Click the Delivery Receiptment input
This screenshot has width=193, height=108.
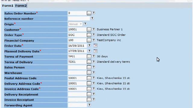tap(77, 94)
